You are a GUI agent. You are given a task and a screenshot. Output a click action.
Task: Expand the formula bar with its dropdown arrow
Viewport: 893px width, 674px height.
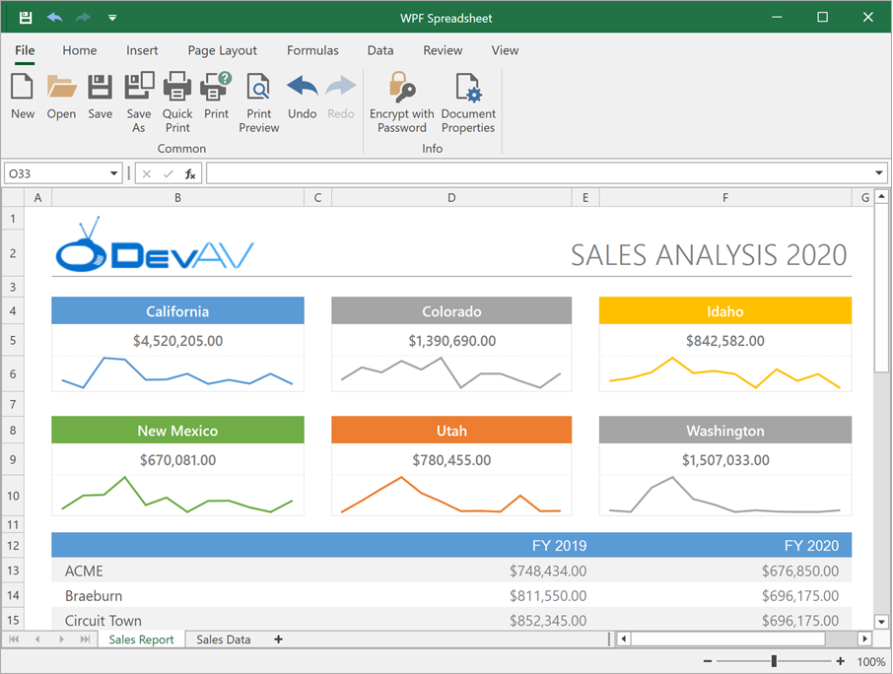878,172
